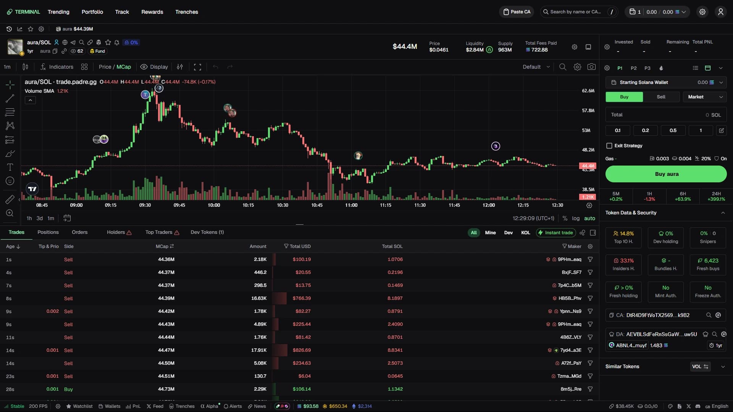
Task: Open history clock icon below logo
Action: click(x=9, y=29)
